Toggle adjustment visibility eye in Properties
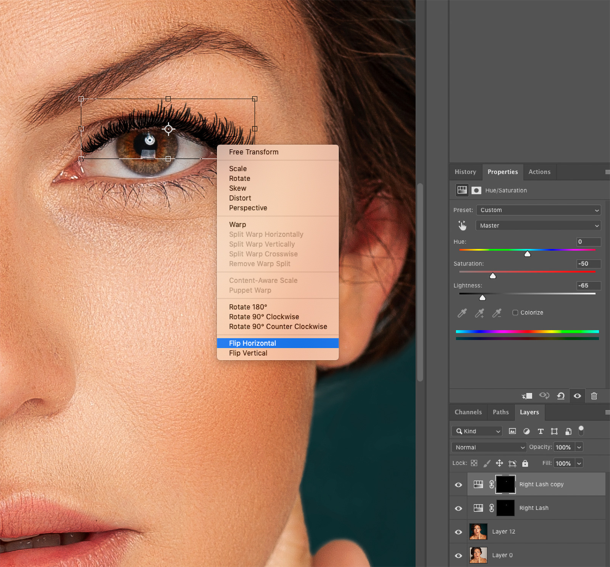 pos(577,396)
